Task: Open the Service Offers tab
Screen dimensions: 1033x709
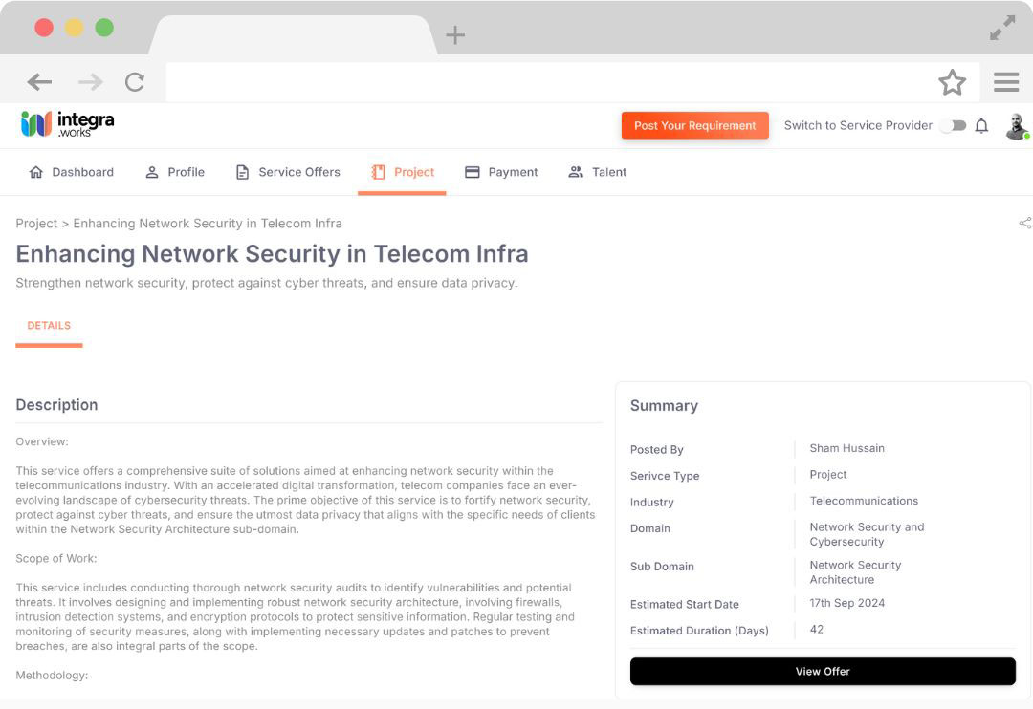Action: click(289, 172)
